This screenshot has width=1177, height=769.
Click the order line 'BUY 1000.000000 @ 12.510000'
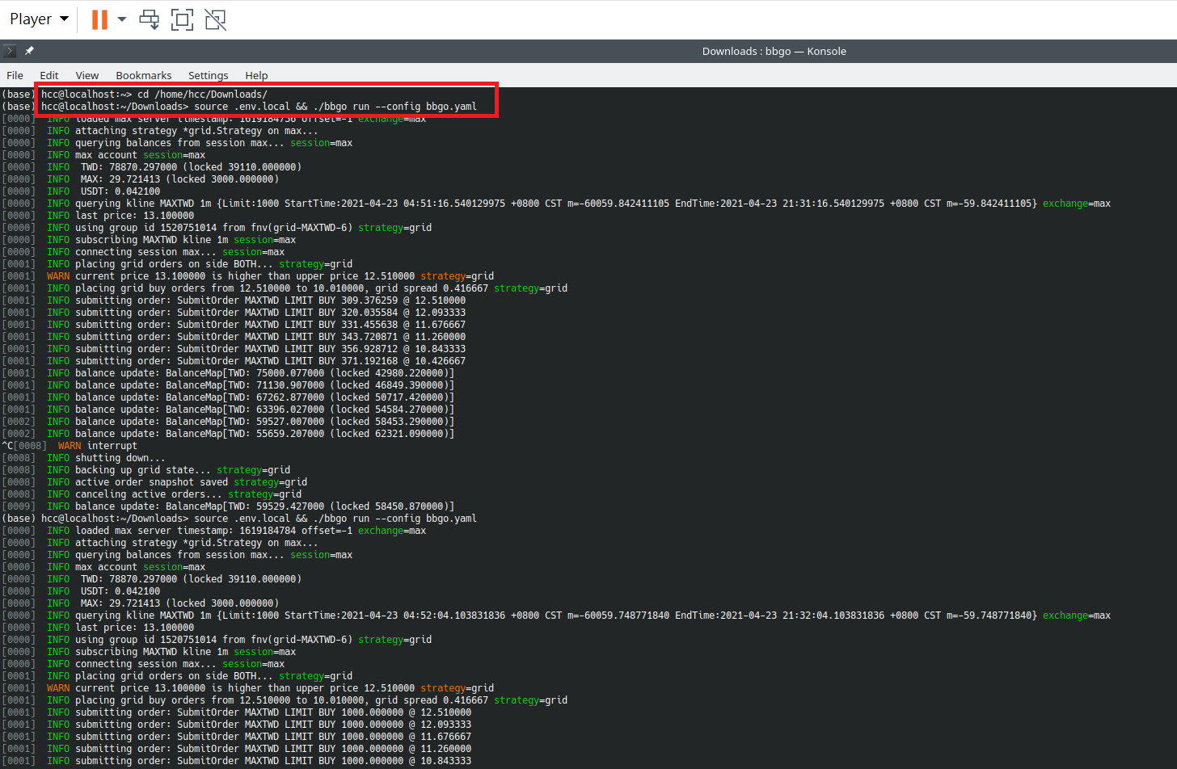pyautogui.click(x=237, y=712)
